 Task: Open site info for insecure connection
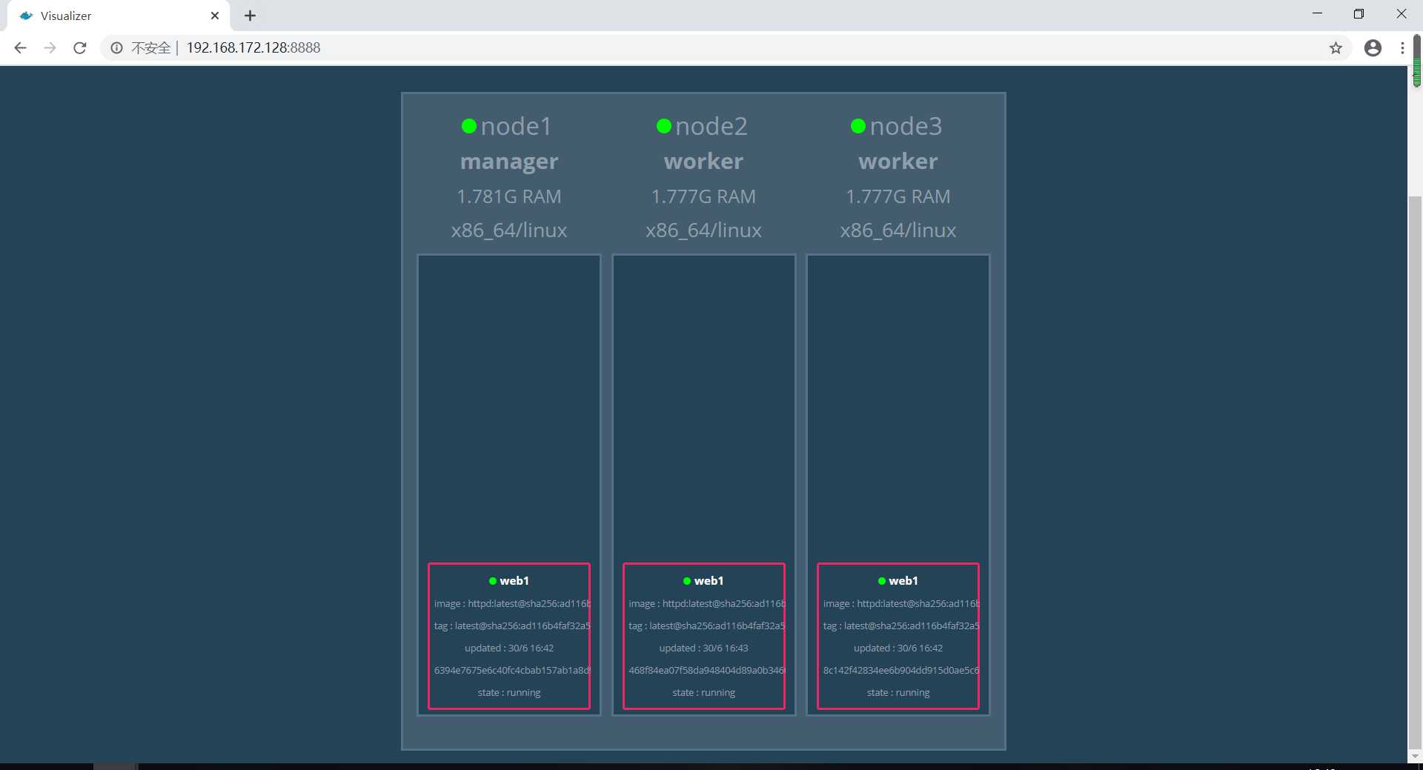coord(116,47)
